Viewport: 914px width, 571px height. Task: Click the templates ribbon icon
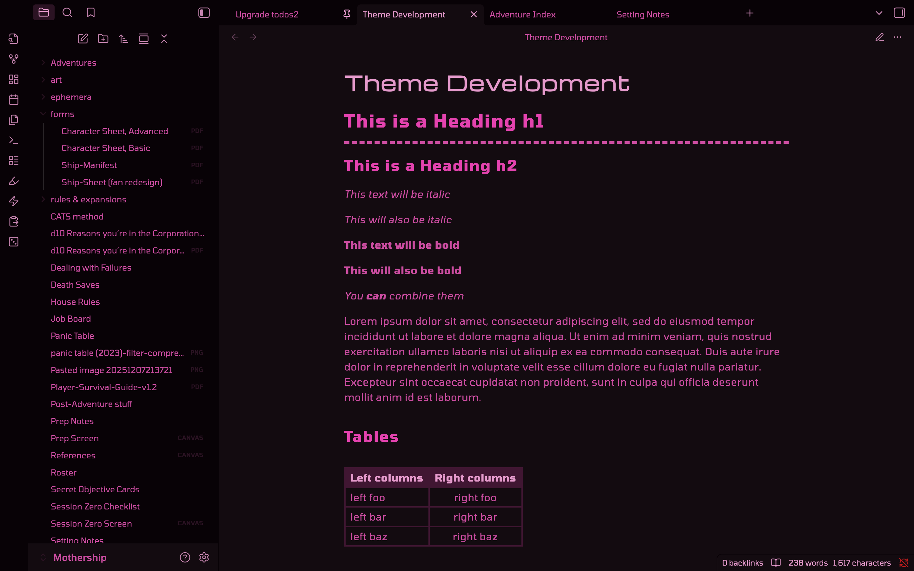click(x=14, y=120)
